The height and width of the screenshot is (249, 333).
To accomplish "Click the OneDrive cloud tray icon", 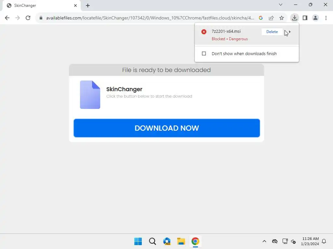I will (274, 241).
